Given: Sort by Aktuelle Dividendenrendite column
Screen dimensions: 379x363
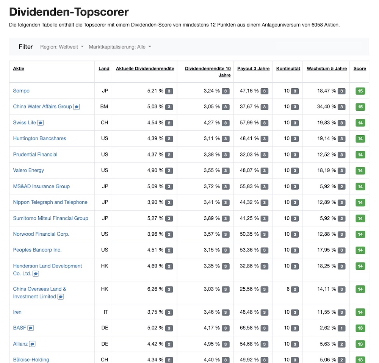Looking at the screenshot, I should click(x=145, y=69).
